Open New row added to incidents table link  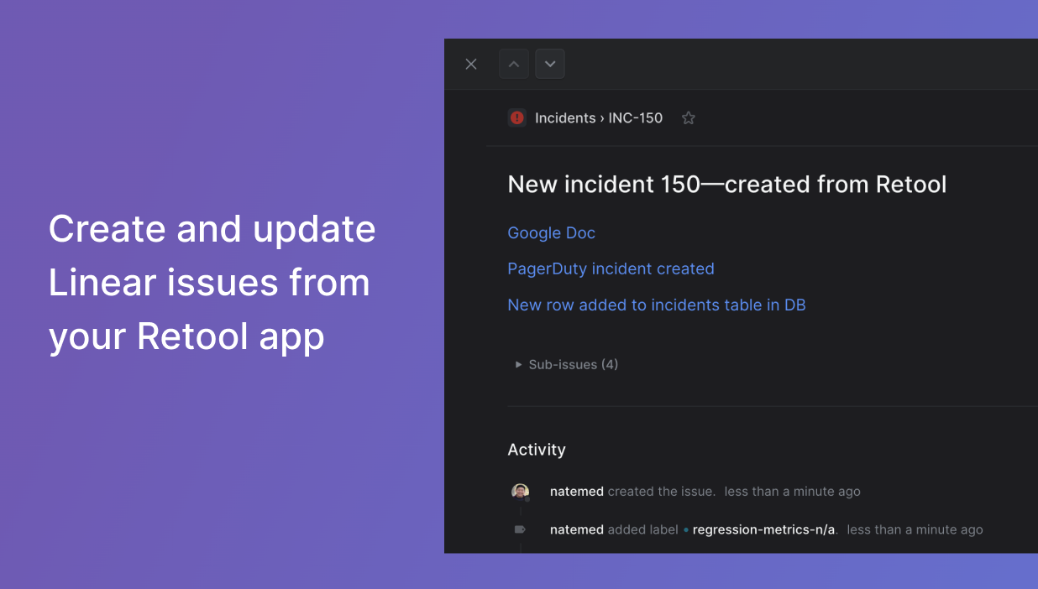(657, 305)
